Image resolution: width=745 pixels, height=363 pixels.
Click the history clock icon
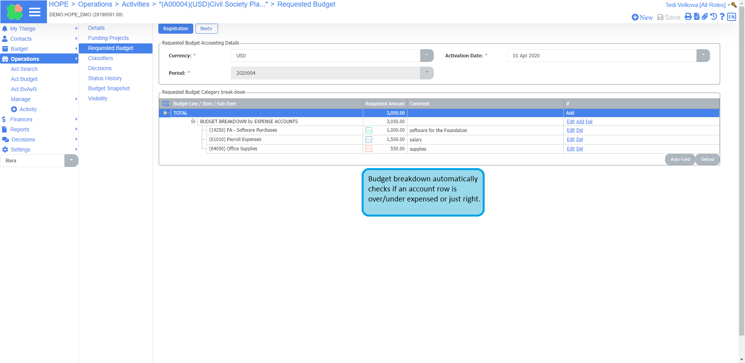coord(713,17)
